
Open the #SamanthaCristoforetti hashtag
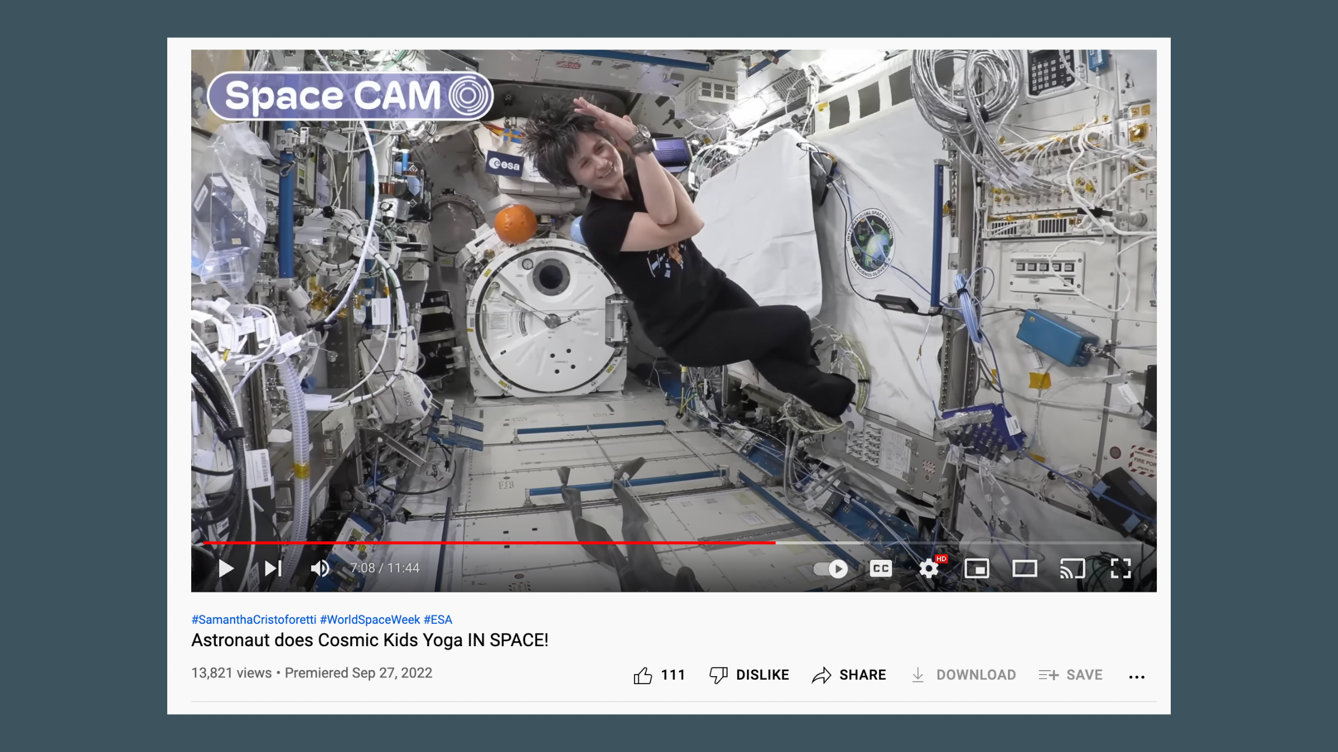coord(253,619)
